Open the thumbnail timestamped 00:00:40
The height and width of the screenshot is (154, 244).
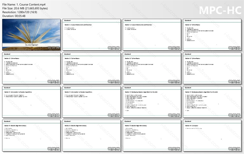(92, 35)
